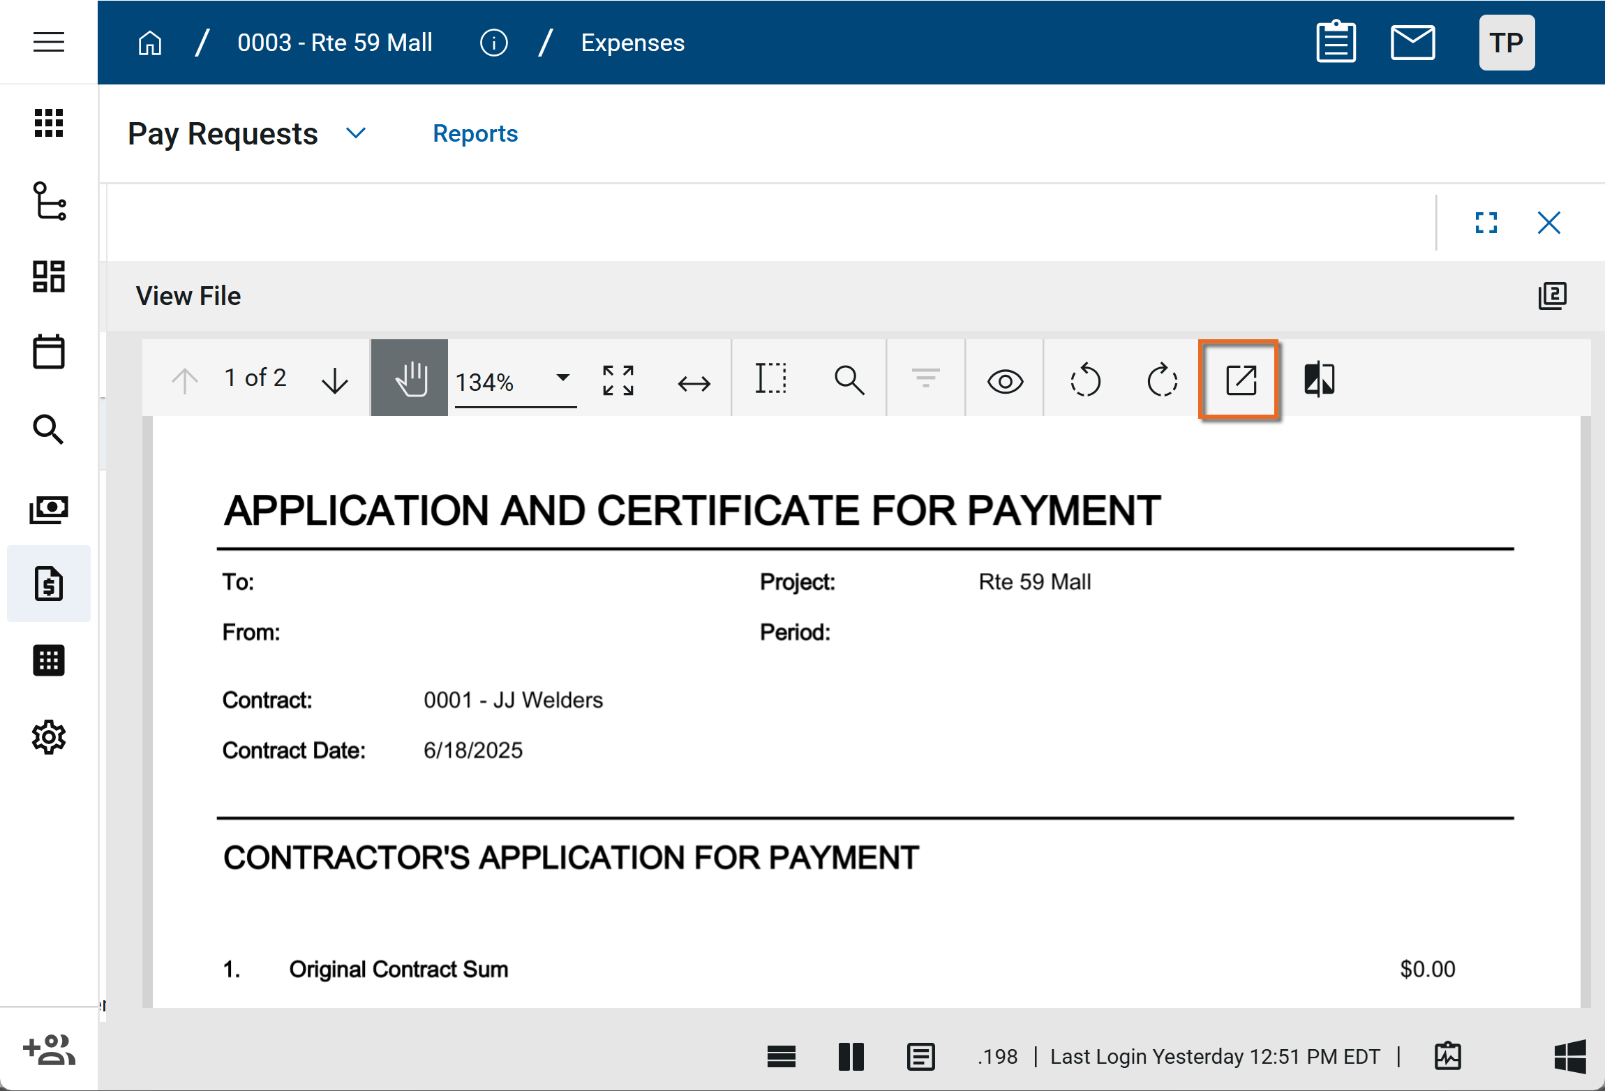The height and width of the screenshot is (1091, 1605).
Task: Open the compare documents icon
Action: point(1319,380)
